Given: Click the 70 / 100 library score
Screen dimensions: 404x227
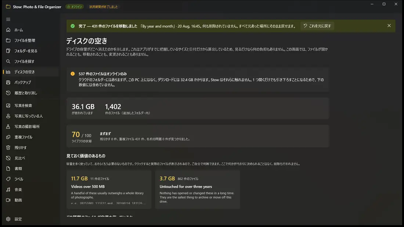Looking at the screenshot, I should point(82,135).
